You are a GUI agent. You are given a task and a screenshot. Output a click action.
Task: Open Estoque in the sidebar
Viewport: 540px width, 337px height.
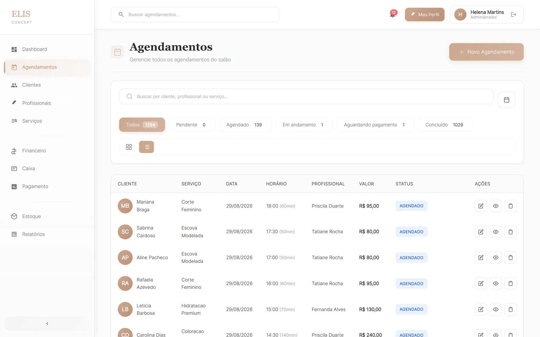click(47, 216)
